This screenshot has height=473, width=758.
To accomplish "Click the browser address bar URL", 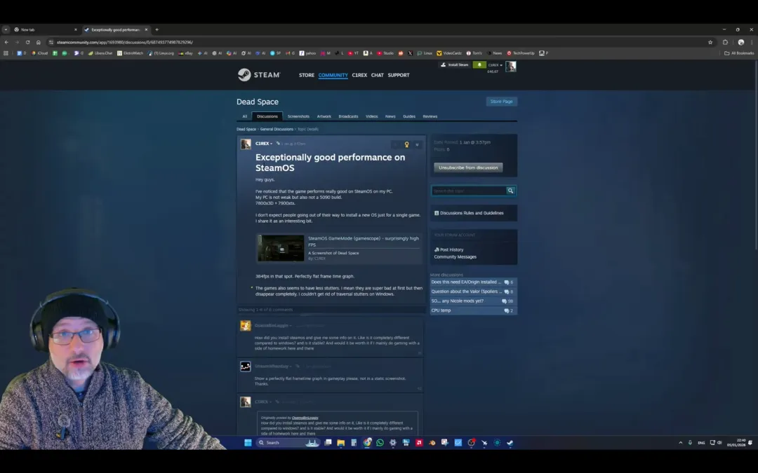I will (125, 42).
